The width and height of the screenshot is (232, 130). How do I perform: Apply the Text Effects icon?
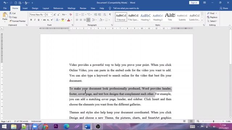[x=57, y=20]
